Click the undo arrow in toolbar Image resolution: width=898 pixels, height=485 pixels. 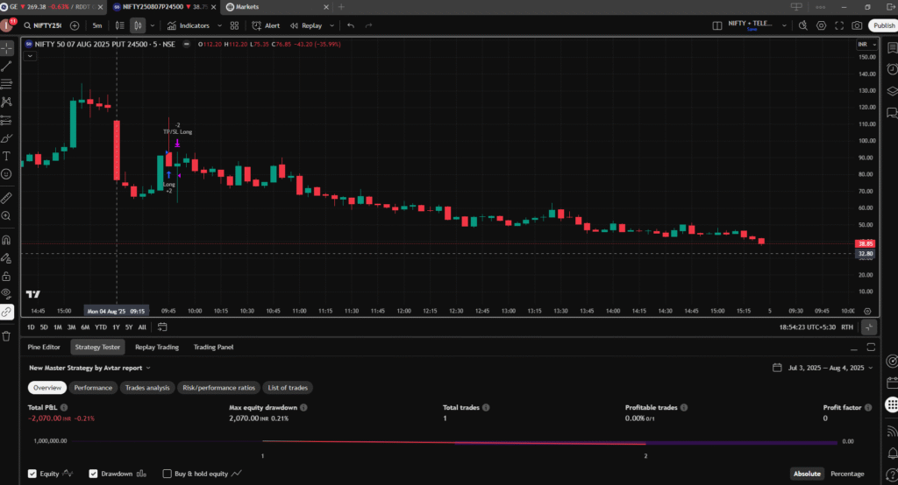pyautogui.click(x=351, y=25)
